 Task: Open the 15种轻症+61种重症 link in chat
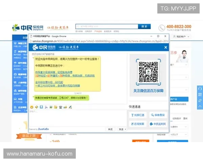pos(65,76)
